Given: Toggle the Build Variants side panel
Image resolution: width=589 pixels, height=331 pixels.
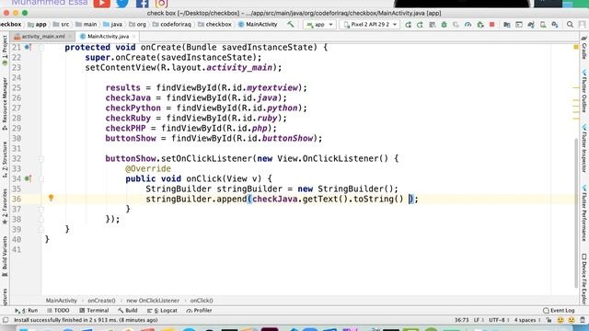Looking at the screenshot, I should tap(5, 257).
